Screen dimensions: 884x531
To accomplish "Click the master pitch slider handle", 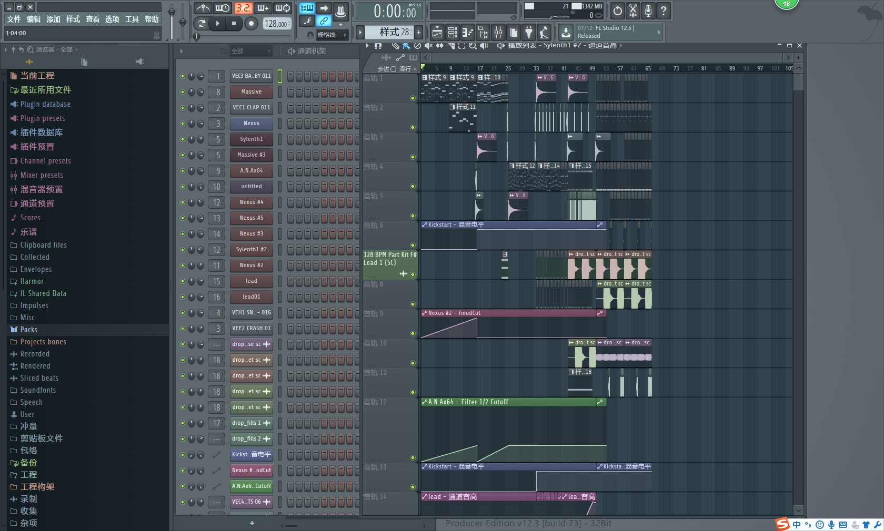I will coord(183,22).
